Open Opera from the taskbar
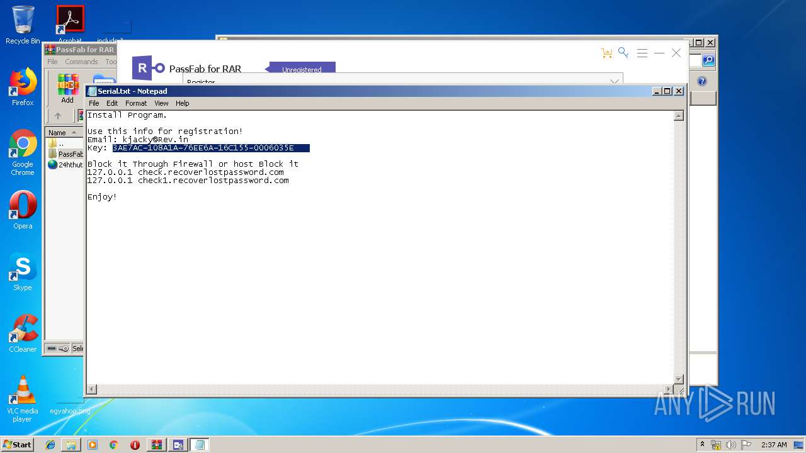 pyautogui.click(x=135, y=445)
